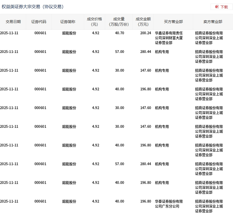233x217 pixels.
Task: Click buyer 华鑫证券有限责任公司深圳财富大厦证券营业部
Action: (169, 38)
